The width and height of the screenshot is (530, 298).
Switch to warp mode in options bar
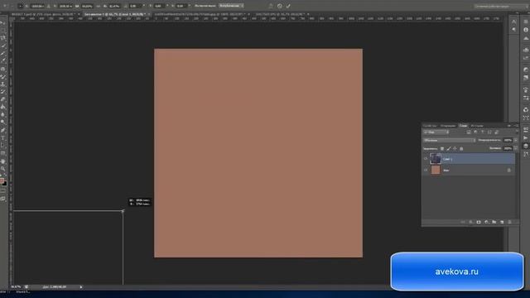point(271,6)
